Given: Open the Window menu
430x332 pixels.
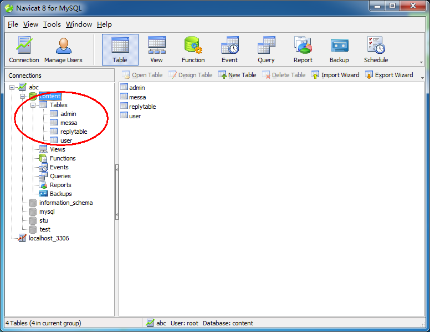Looking at the screenshot, I should click(79, 24).
